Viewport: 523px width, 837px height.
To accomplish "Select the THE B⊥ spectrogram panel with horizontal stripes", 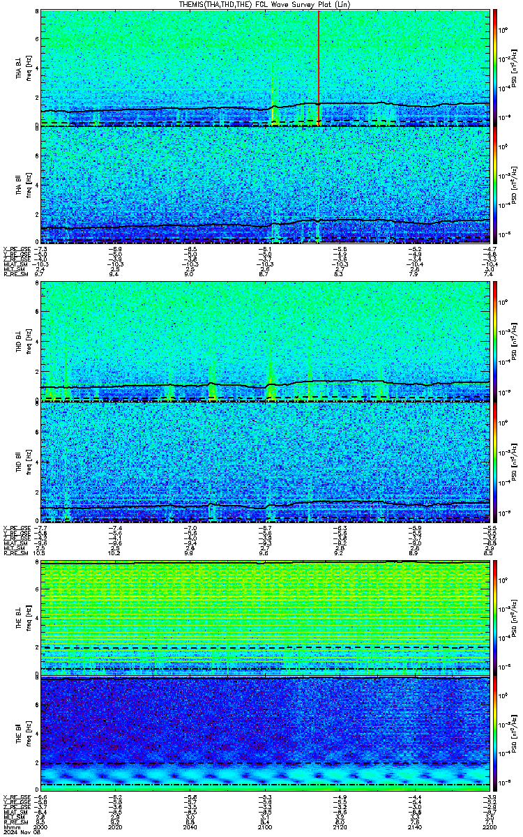I will [x=266, y=617].
